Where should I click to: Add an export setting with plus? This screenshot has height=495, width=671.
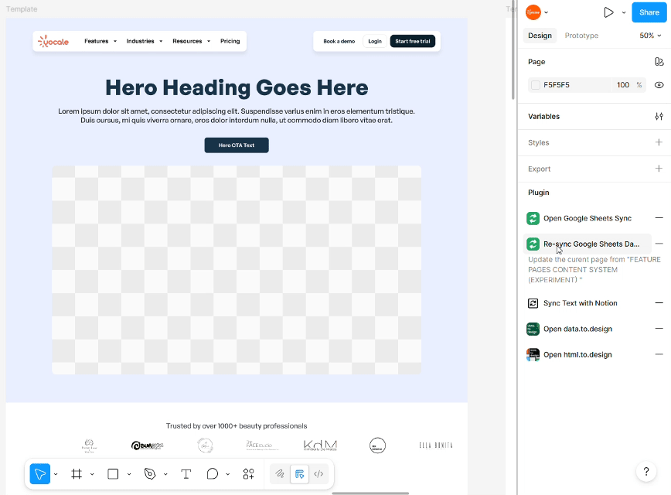point(659,169)
